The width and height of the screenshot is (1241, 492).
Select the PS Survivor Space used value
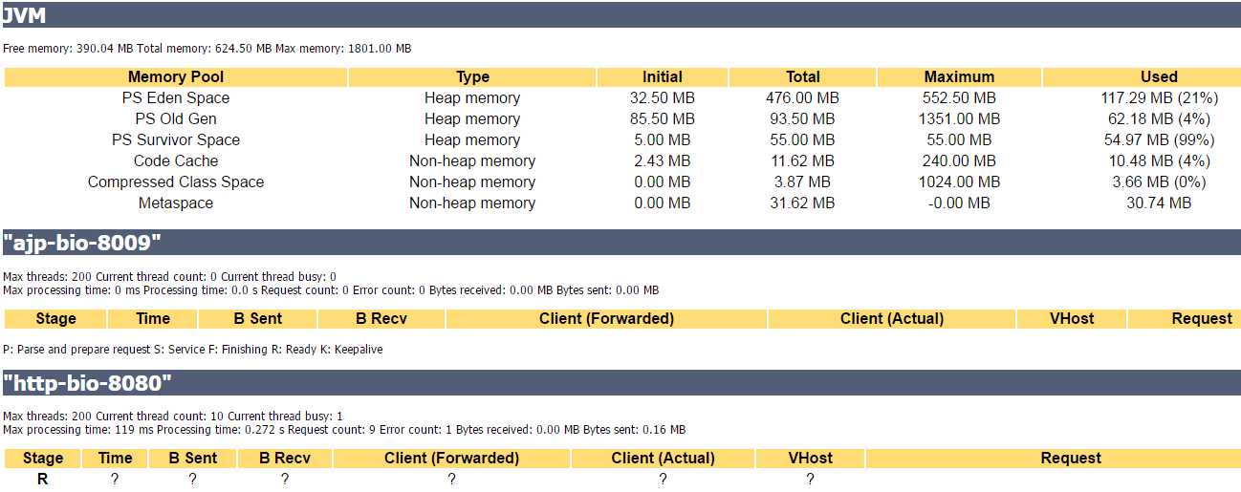pos(1159,139)
